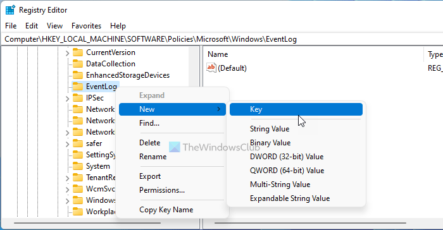Expand the TenantRe key

click(67, 178)
